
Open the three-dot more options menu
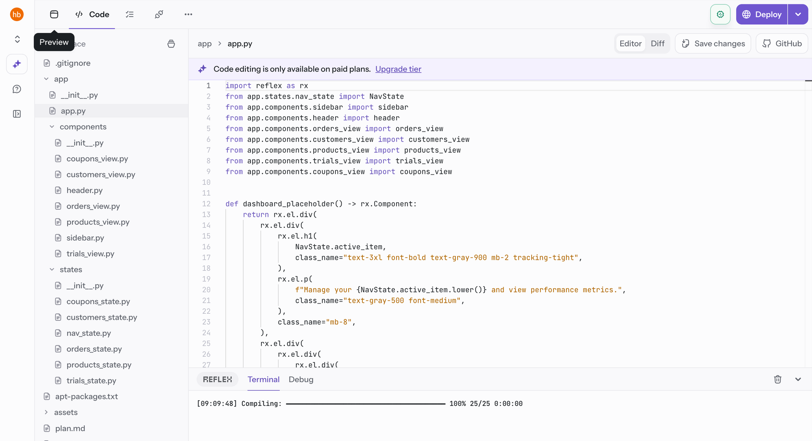pos(188,14)
